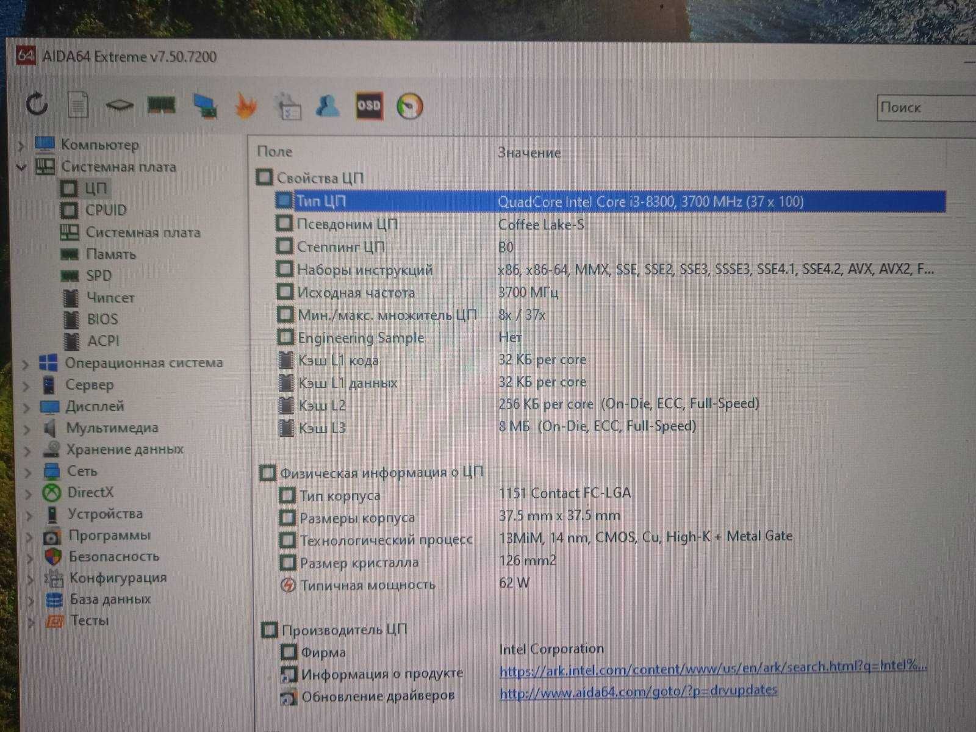Open the memory module toolbar icon
Image resolution: width=976 pixels, height=732 pixels.
[162, 105]
